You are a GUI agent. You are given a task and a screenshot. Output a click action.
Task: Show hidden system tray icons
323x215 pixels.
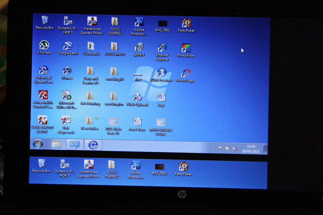(213, 148)
